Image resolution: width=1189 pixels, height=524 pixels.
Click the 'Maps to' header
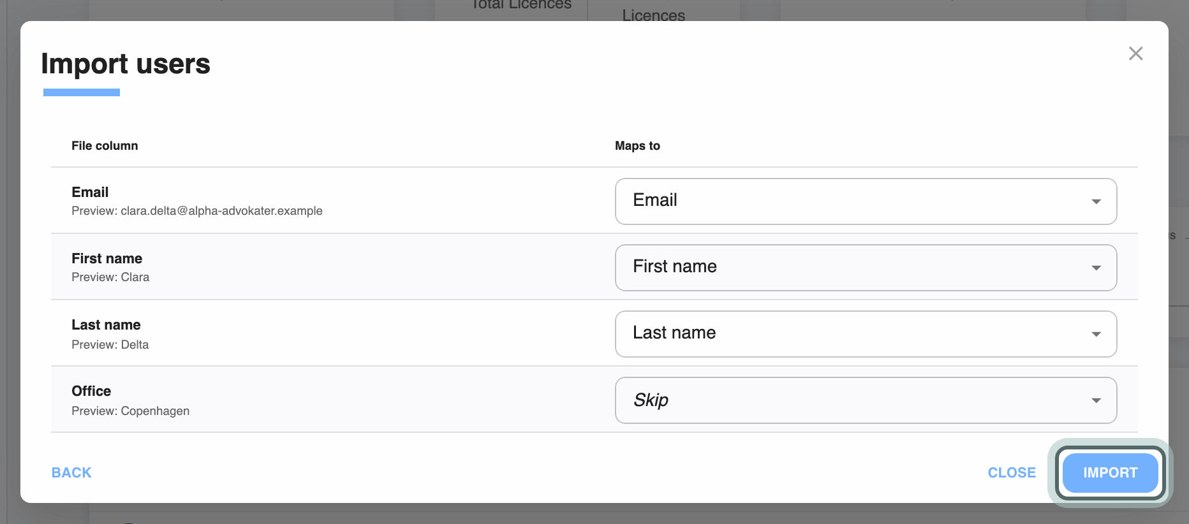coord(637,146)
